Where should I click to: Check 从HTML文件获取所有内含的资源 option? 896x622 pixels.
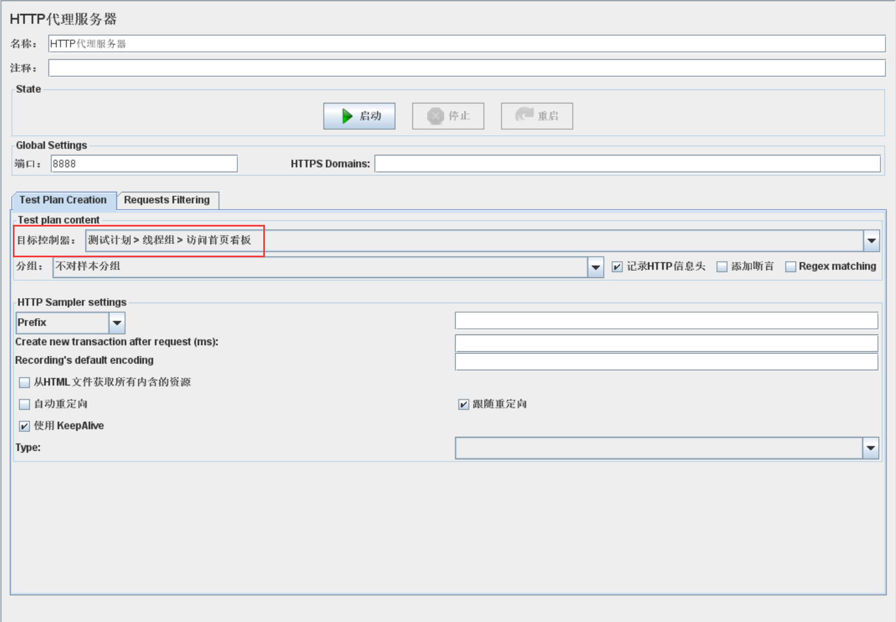25,383
